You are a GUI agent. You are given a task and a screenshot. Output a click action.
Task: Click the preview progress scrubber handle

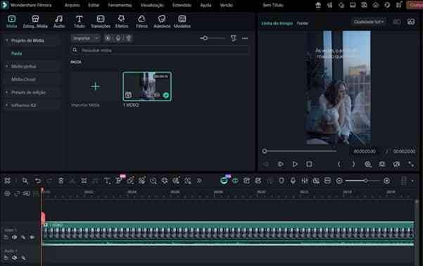265,151
